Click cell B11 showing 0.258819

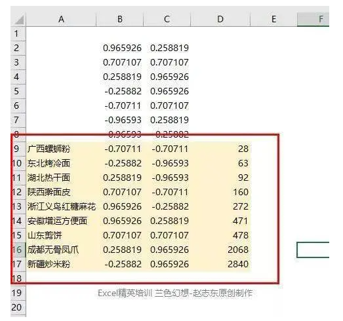(119, 178)
